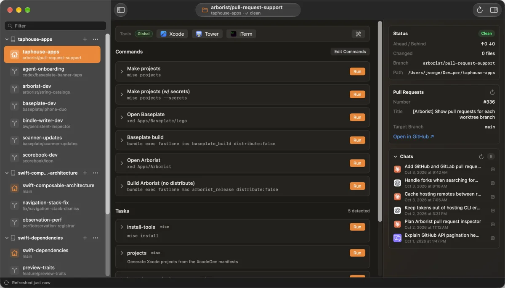Open chat 'Explain GitHub API pagination he...' externally
The image size is (505, 288).
[493, 238]
